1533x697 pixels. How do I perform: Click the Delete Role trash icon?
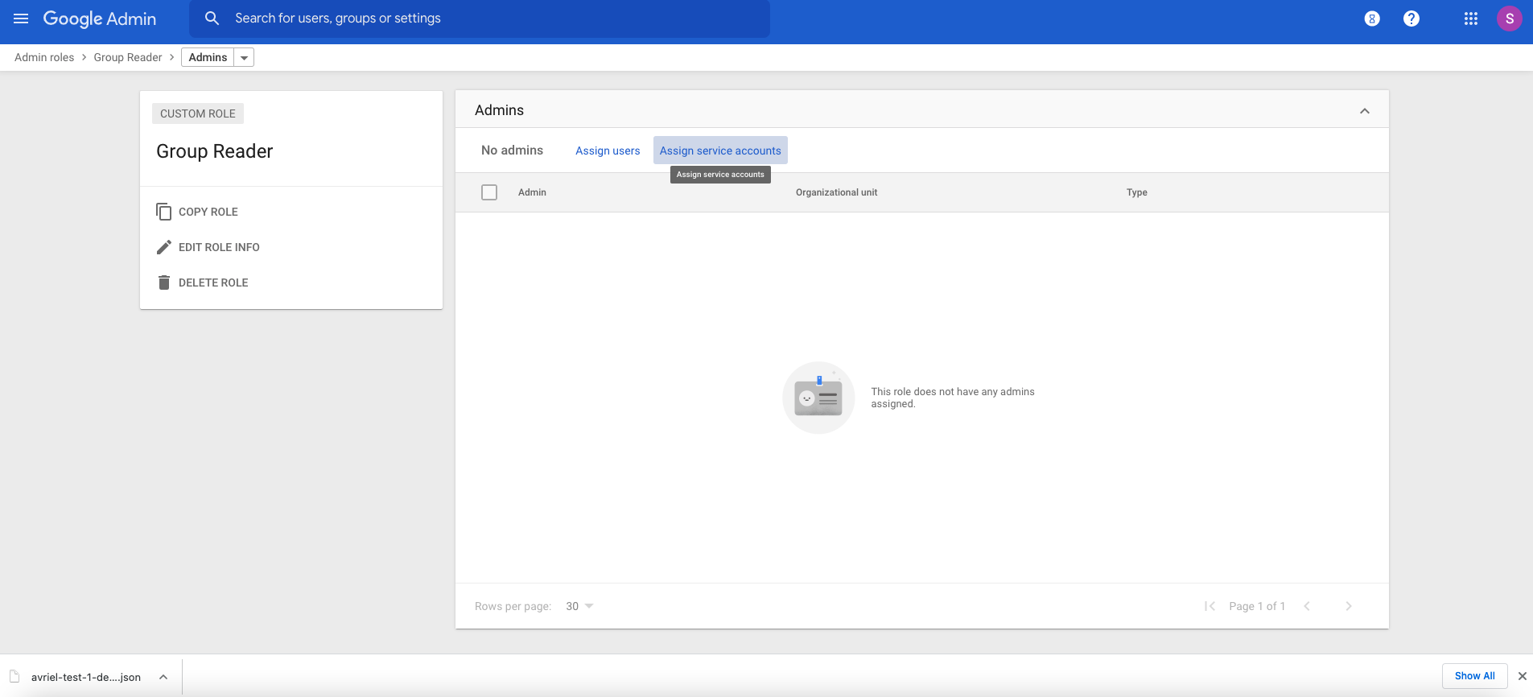coord(164,283)
